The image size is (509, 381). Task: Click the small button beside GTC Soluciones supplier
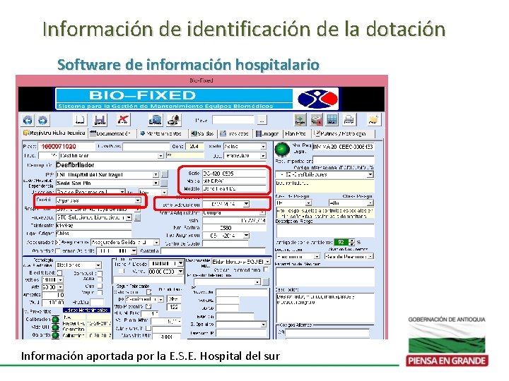(x=138, y=218)
